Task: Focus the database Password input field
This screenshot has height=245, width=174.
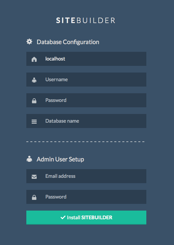Action: coord(86,100)
